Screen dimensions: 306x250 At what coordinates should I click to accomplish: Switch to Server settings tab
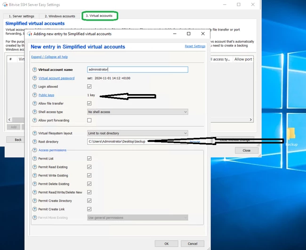coord(22,16)
